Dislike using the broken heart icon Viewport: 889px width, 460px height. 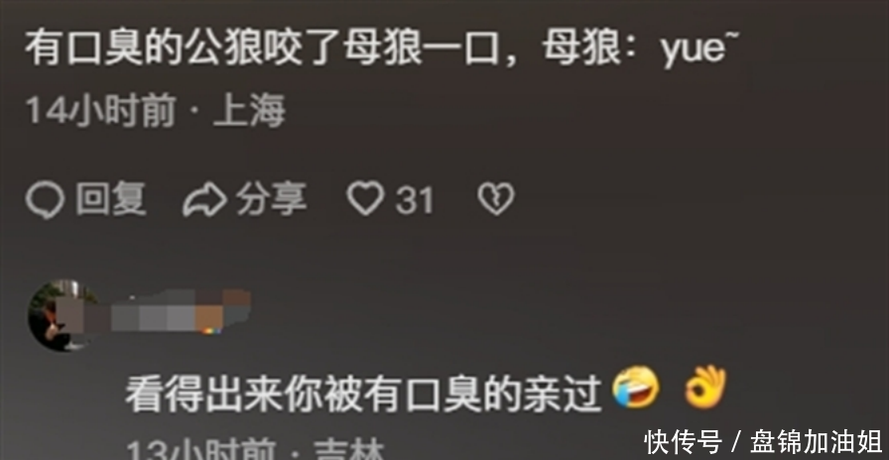tap(496, 199)
